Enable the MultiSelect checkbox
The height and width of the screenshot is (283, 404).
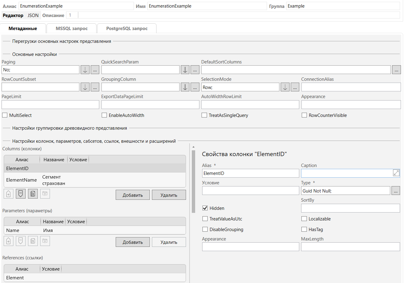pos(5,115)
